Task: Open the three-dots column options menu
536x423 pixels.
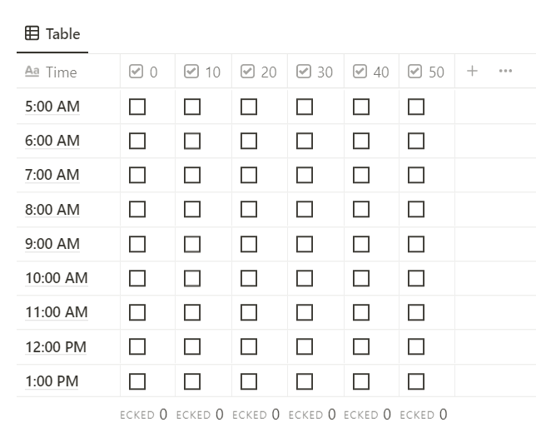Action: tap(505, 71)
